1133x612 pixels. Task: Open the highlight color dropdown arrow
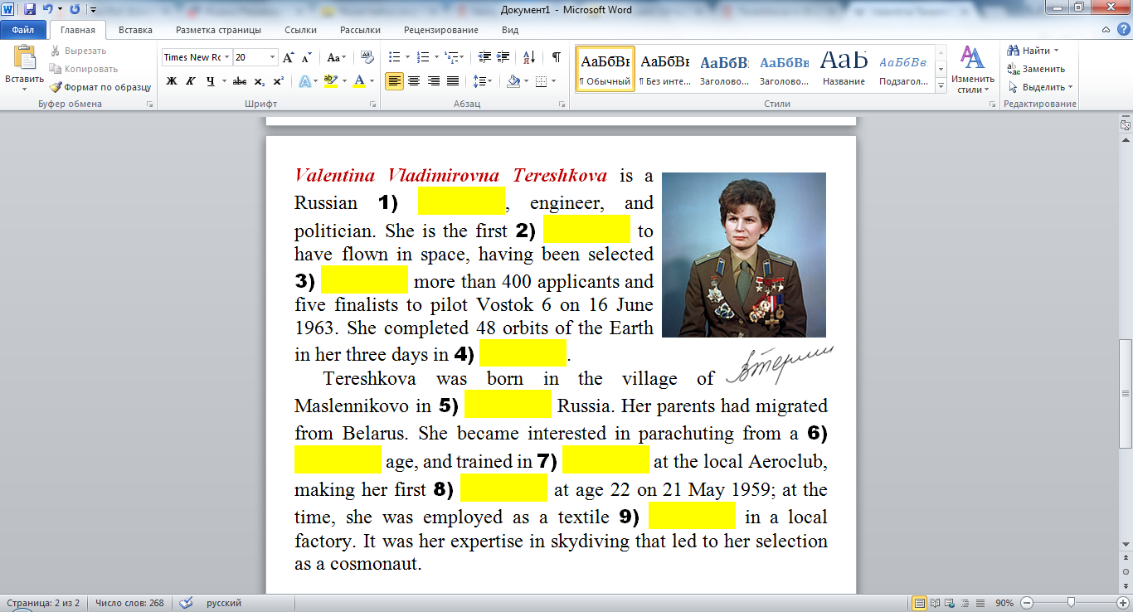click(343, 81)
